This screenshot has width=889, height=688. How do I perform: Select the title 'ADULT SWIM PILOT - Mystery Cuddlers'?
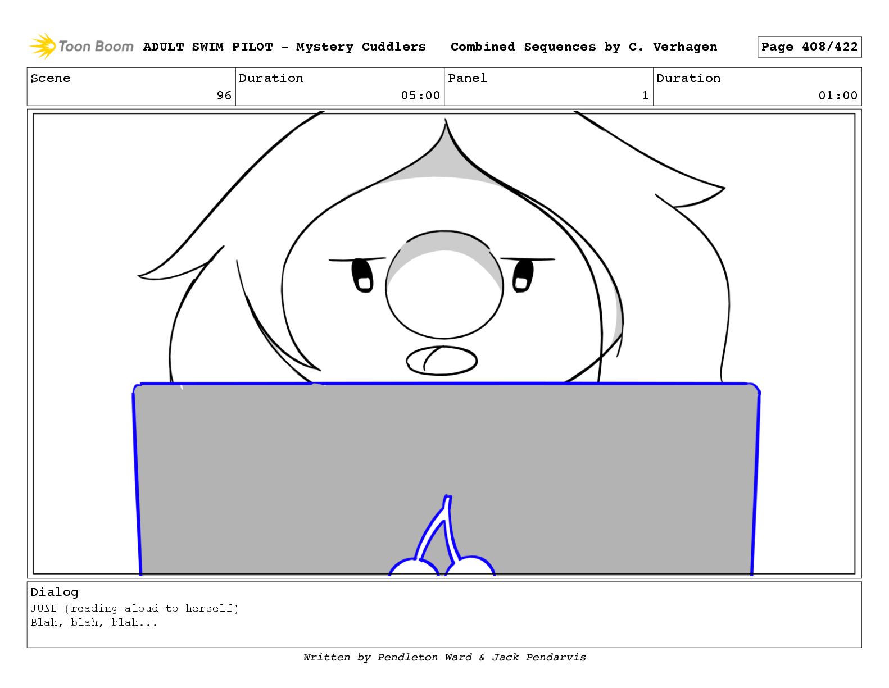pos(284,47)
